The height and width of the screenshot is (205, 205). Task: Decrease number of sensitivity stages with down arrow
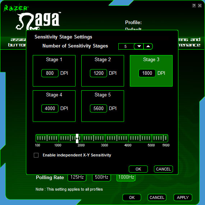tap(139, 46)
